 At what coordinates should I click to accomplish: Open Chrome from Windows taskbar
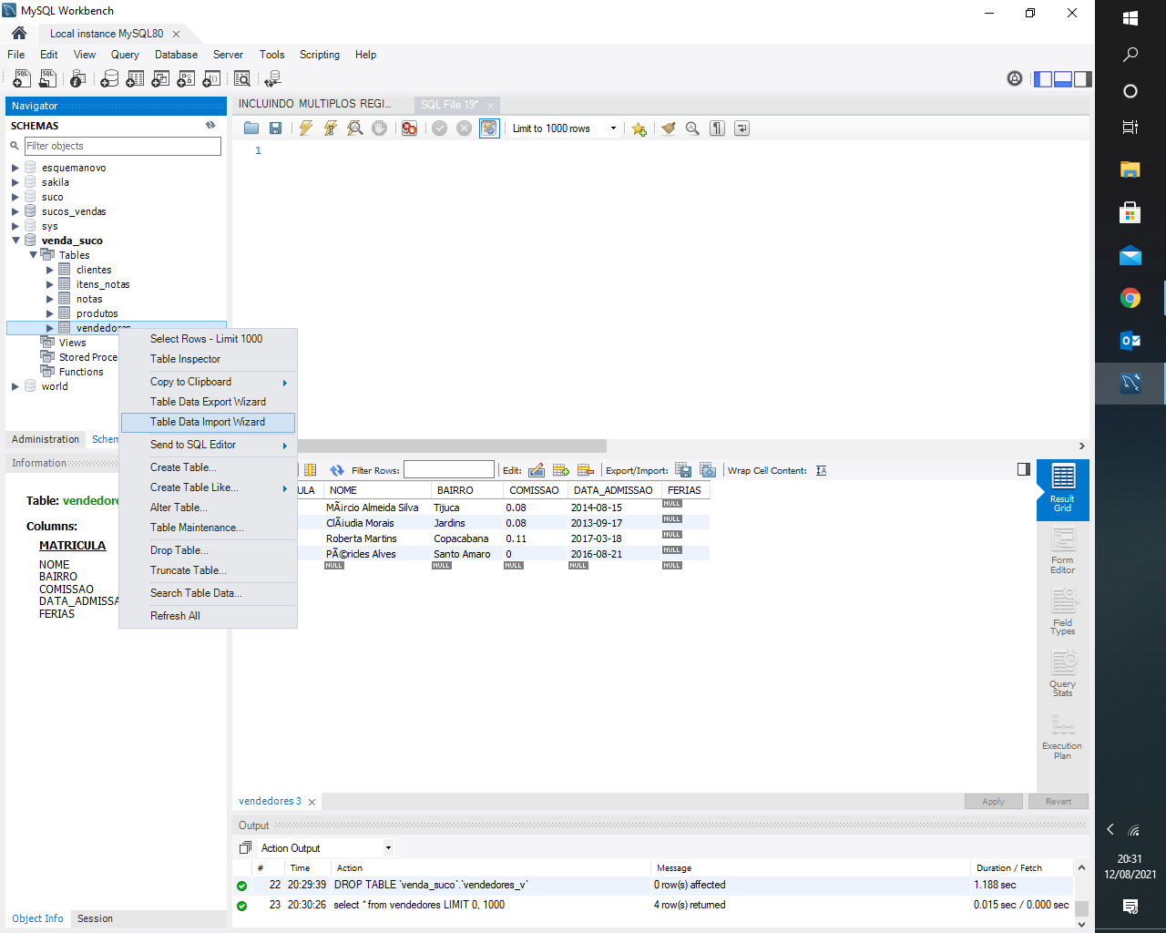click(x=1130, y=298)
